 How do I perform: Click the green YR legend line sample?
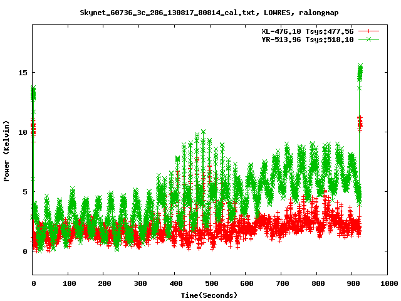pyautogui.click(x=368, y=39)
